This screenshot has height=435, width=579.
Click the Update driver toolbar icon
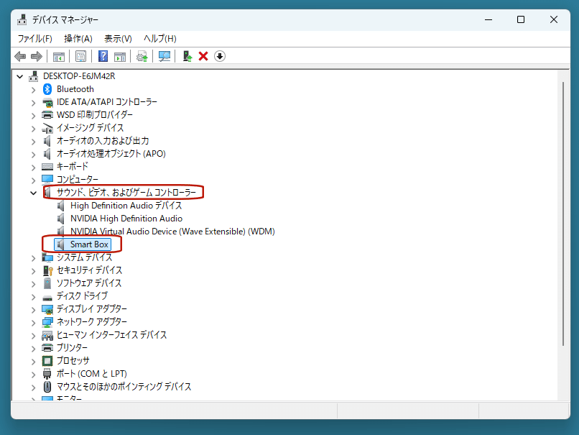click(x=142, y=56)
